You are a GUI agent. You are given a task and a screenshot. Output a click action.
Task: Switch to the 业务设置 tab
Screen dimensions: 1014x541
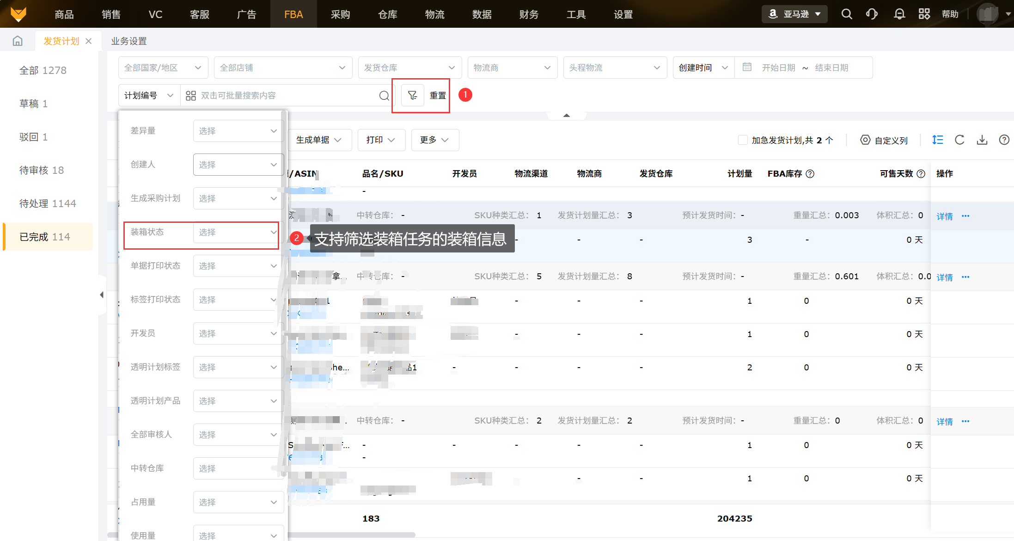(x=129, y=41)
